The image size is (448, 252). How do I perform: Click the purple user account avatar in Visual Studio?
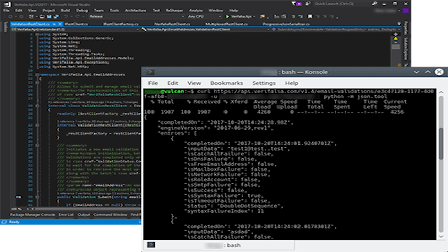(x=406, y=10)
